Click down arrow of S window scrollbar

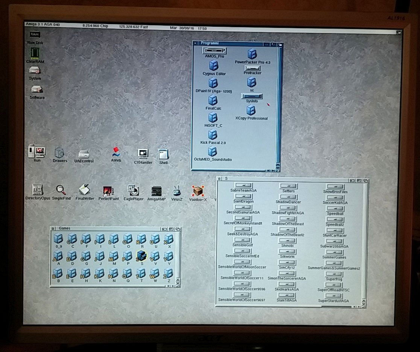click(364, 304)
